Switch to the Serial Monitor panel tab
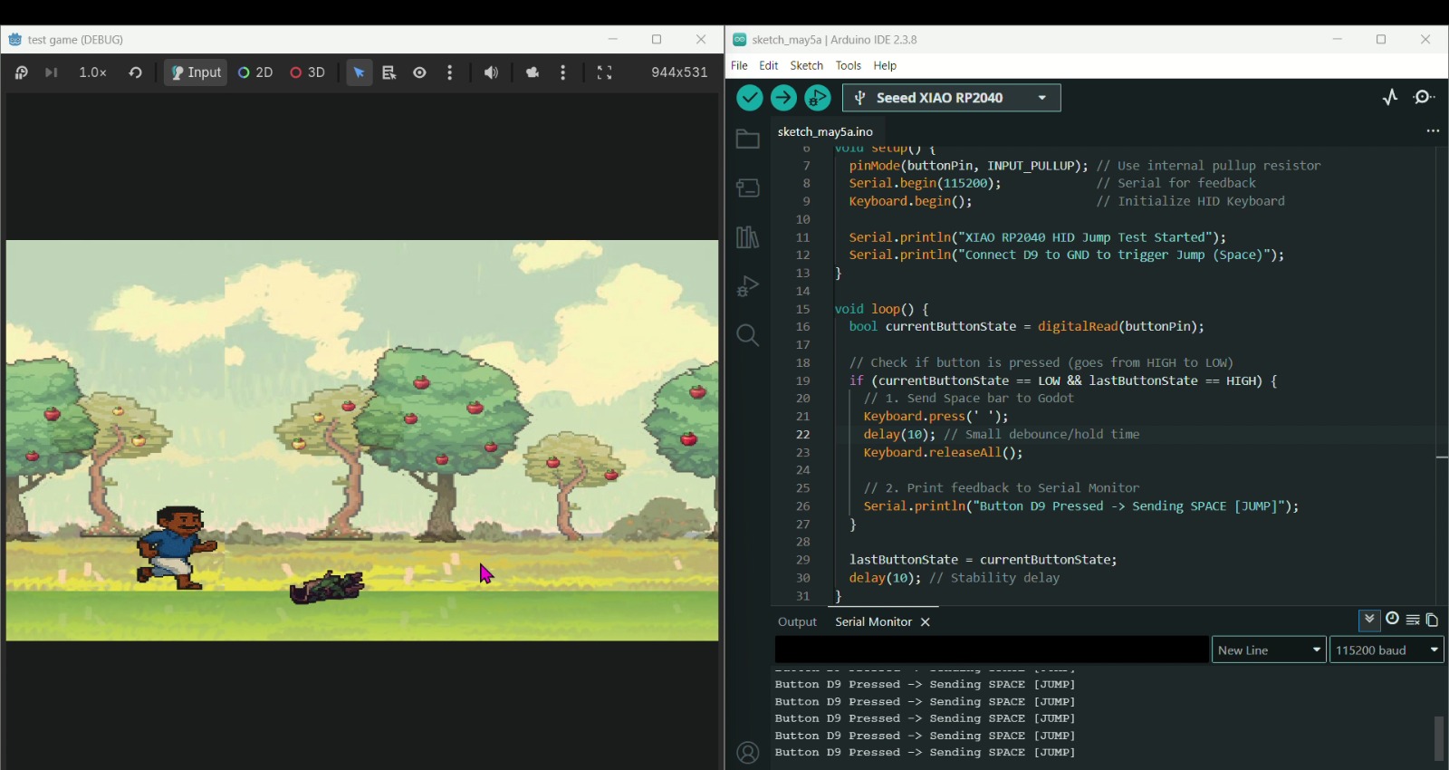 [x=873, y=622]
